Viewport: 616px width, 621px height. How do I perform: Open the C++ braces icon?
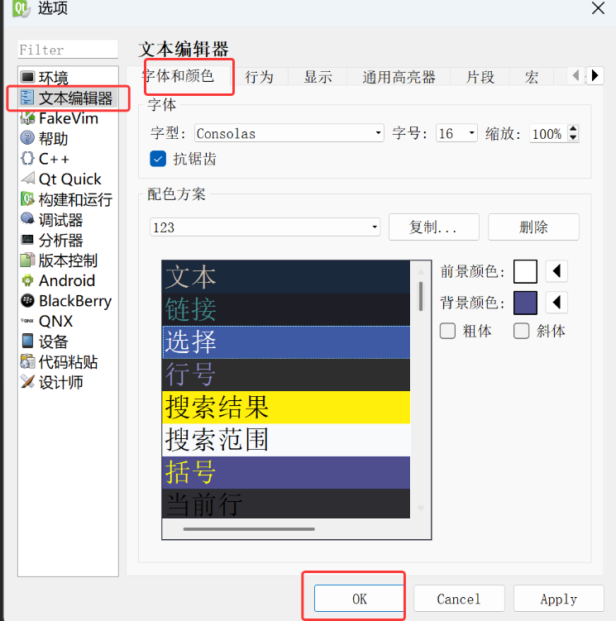click(27, 158)
